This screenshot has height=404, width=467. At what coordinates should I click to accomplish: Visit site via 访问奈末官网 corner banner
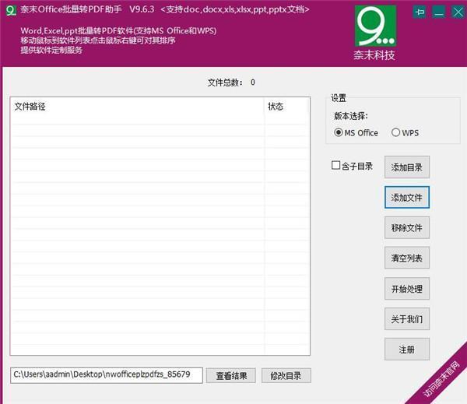point(441,379)
